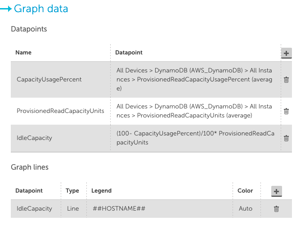Collapse the Graph data section heading
This screenshot has width=296, height=225.
[41, 9]
